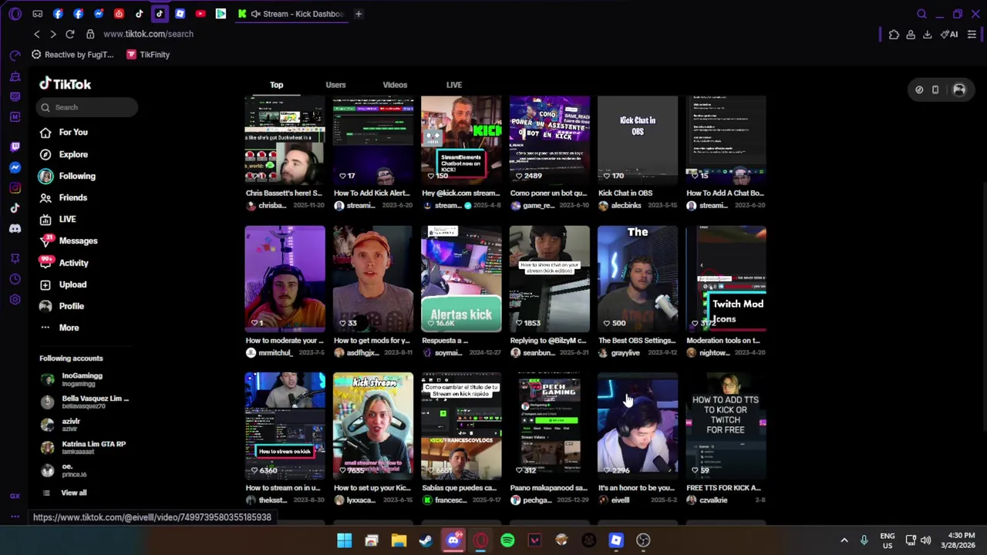Click the phone app icon in TikTok header
The height and width of the screenshot is (555, 987).
point(935,89)
